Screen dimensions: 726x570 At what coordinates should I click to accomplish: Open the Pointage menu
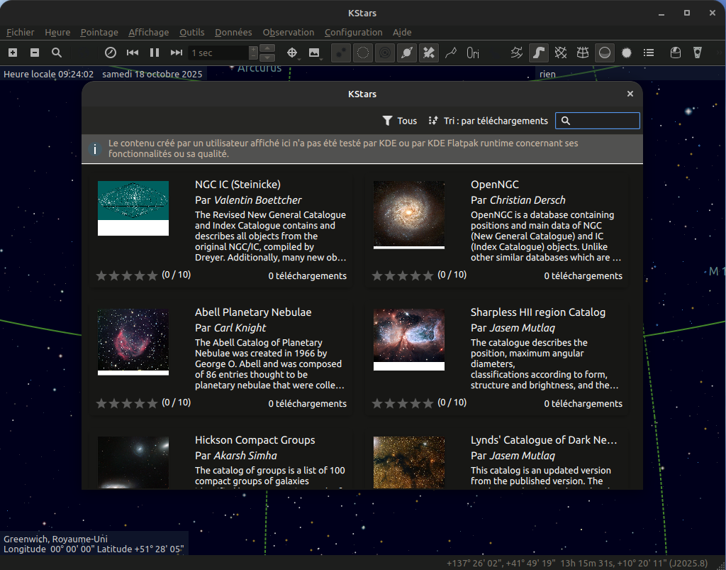pyautogui.click(x=99, y=32)
